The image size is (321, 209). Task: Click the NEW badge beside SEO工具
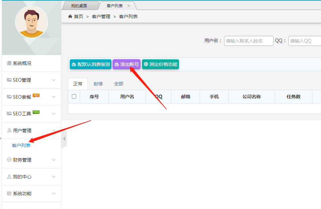(36, 112)
